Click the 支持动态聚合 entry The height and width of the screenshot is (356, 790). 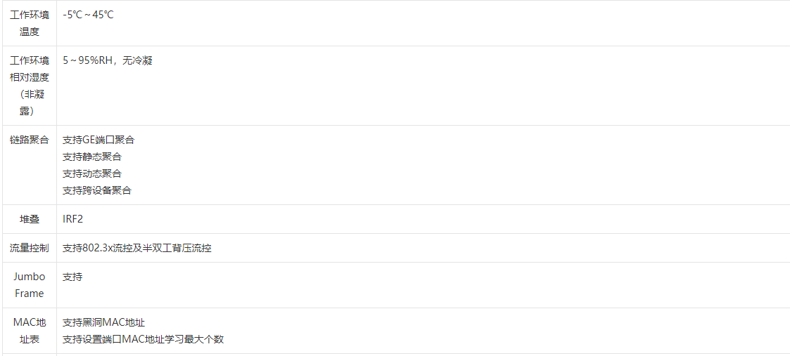pos(91,173)
